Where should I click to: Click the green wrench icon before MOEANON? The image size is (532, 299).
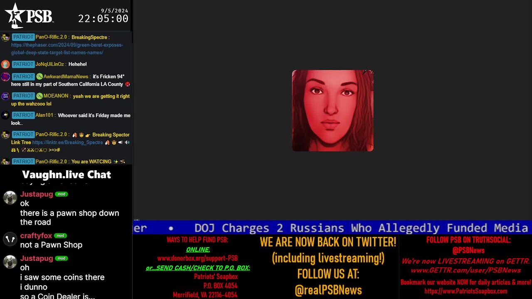coord(39,96)
